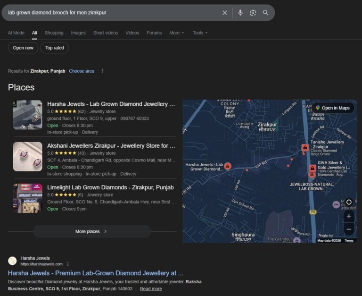The image size is (362, 296).
Task: Click the Zirakpur town label on map
Action: [267, 127]
